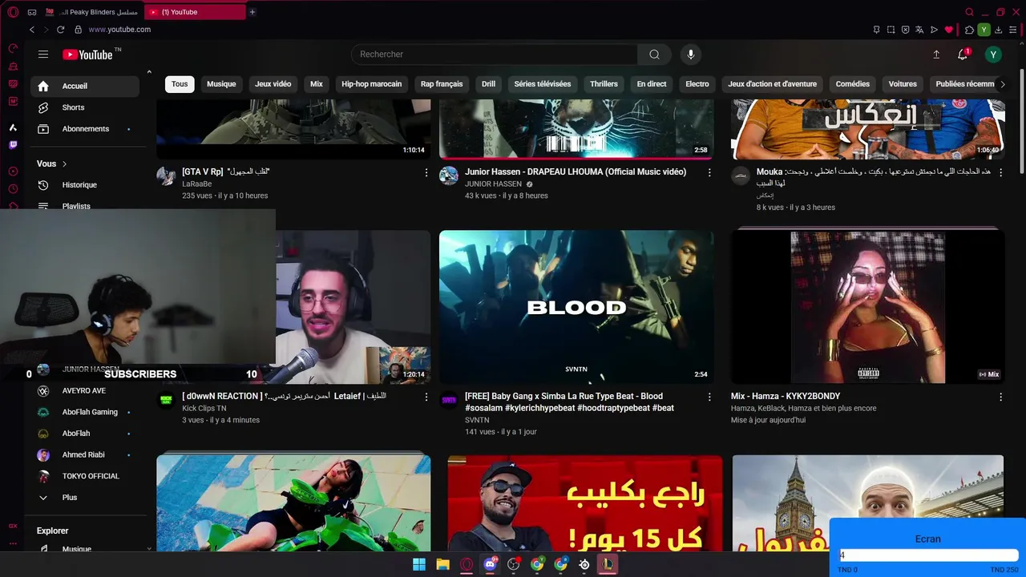Open League of Legends taskbar icon
This screenshot has height=577, width=1026.
pos(608,564)
